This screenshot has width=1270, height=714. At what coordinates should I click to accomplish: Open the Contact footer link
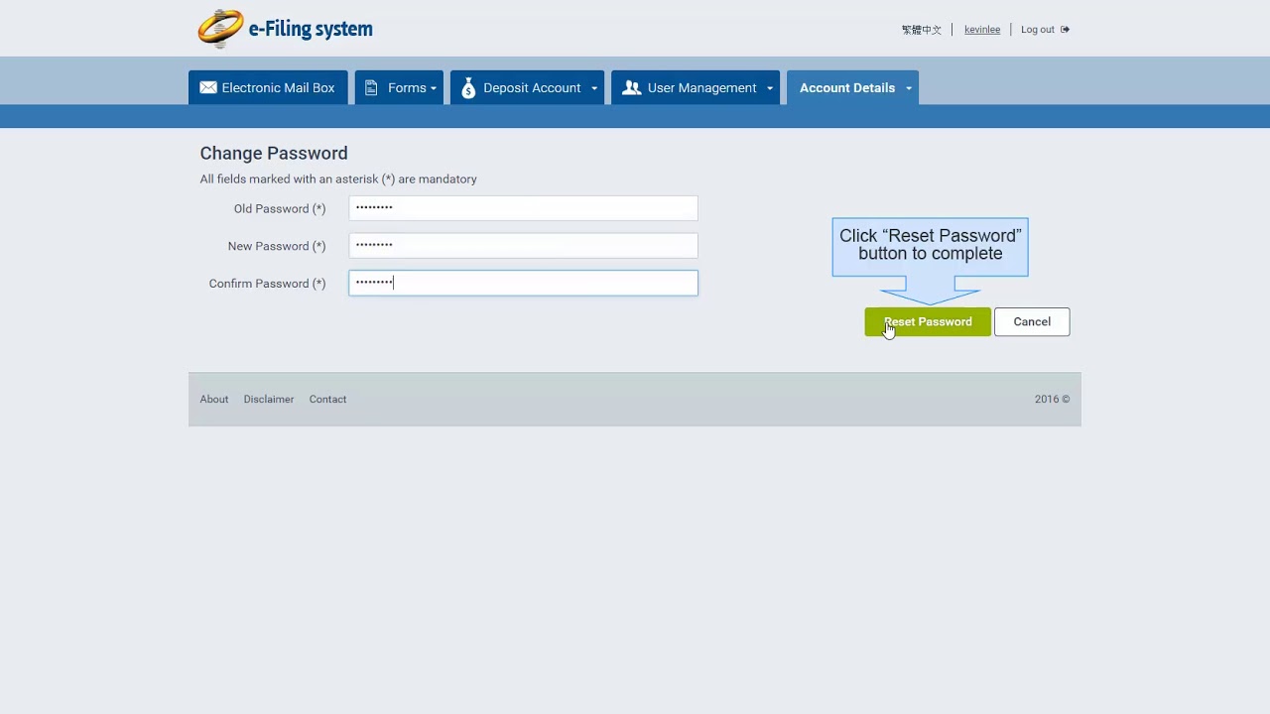click(327, 399)
